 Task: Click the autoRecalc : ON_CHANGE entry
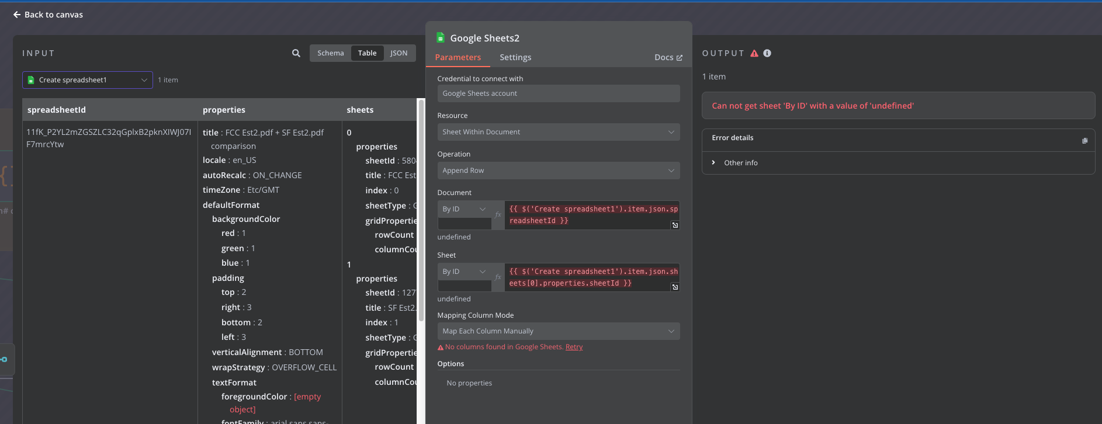click(x=252, y=175)
